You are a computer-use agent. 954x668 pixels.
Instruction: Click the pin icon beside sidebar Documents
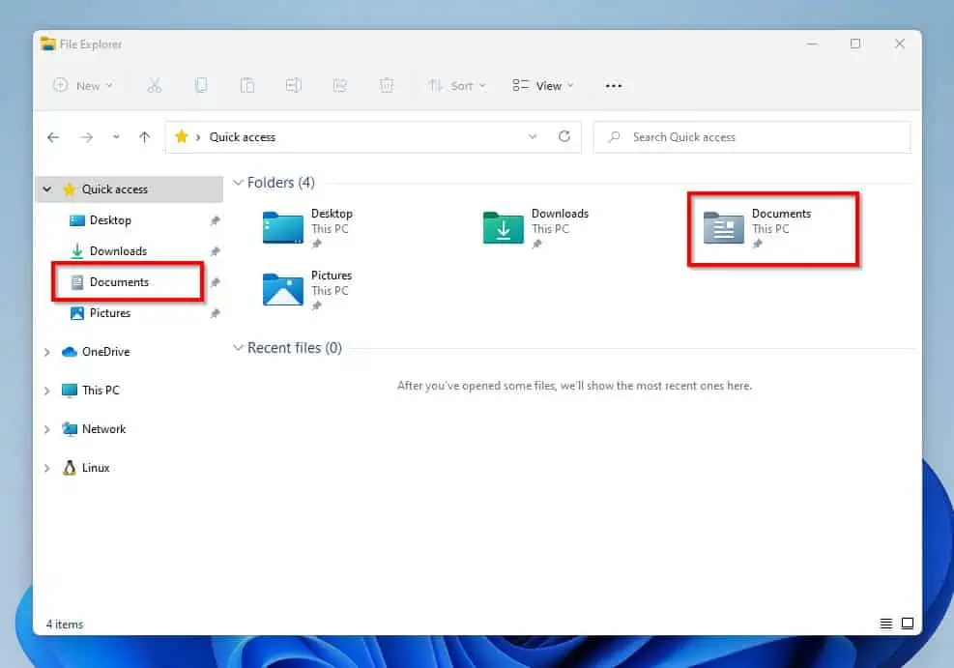pyautogui.click(x=215, y=282)
